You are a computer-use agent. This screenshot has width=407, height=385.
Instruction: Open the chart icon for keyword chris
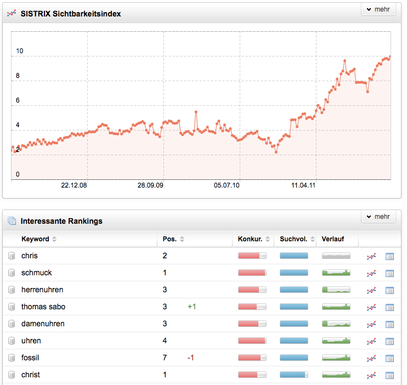[x=371, y=256]
